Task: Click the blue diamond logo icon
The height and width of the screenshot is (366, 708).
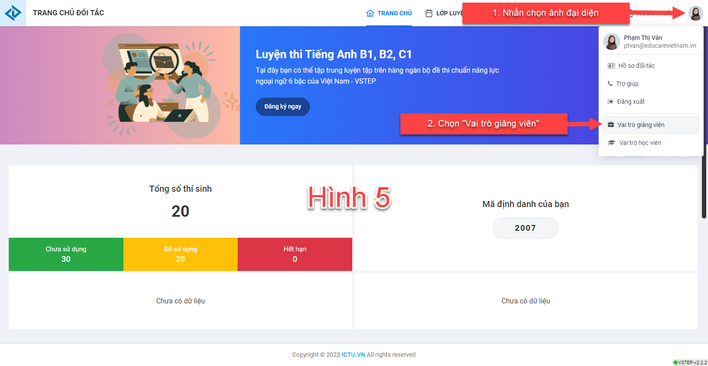Action: pyautogui.click(x=13, y=13)
